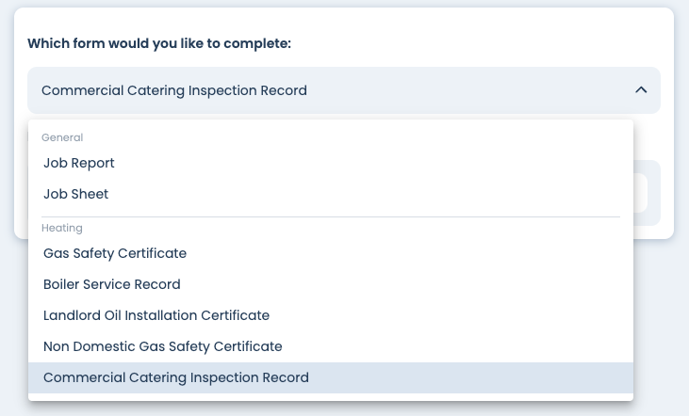
Task: Select Non Domestic Gas Safety Certificate
Action: point(163,346)
